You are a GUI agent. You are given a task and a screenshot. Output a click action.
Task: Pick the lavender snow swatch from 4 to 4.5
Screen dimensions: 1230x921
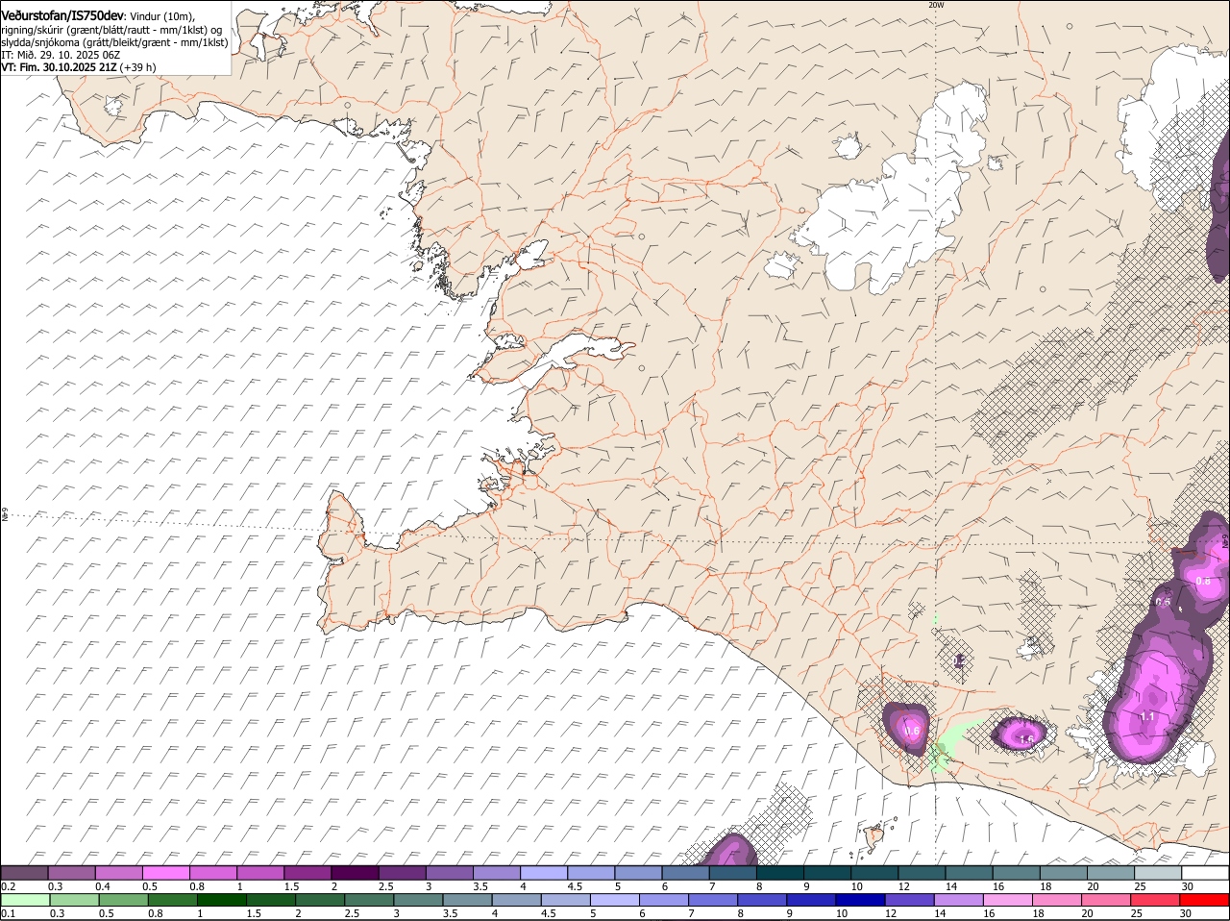545,872
